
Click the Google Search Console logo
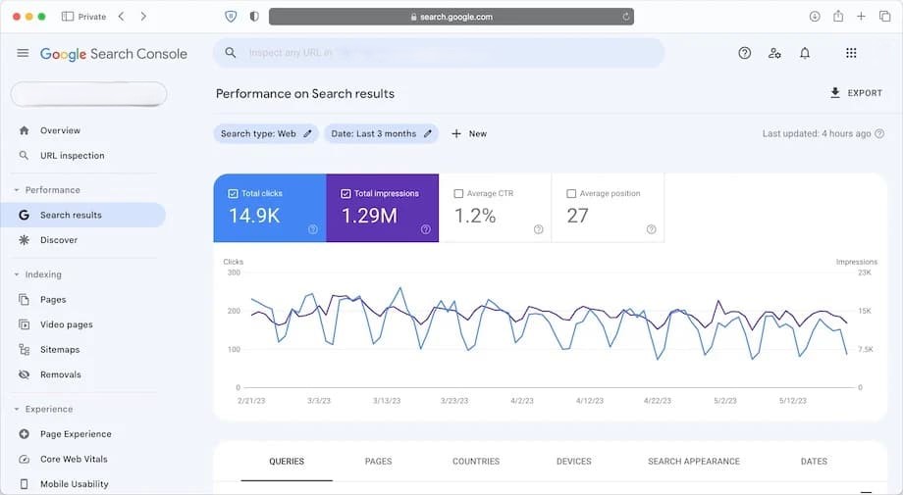click(x=114, y=54)
